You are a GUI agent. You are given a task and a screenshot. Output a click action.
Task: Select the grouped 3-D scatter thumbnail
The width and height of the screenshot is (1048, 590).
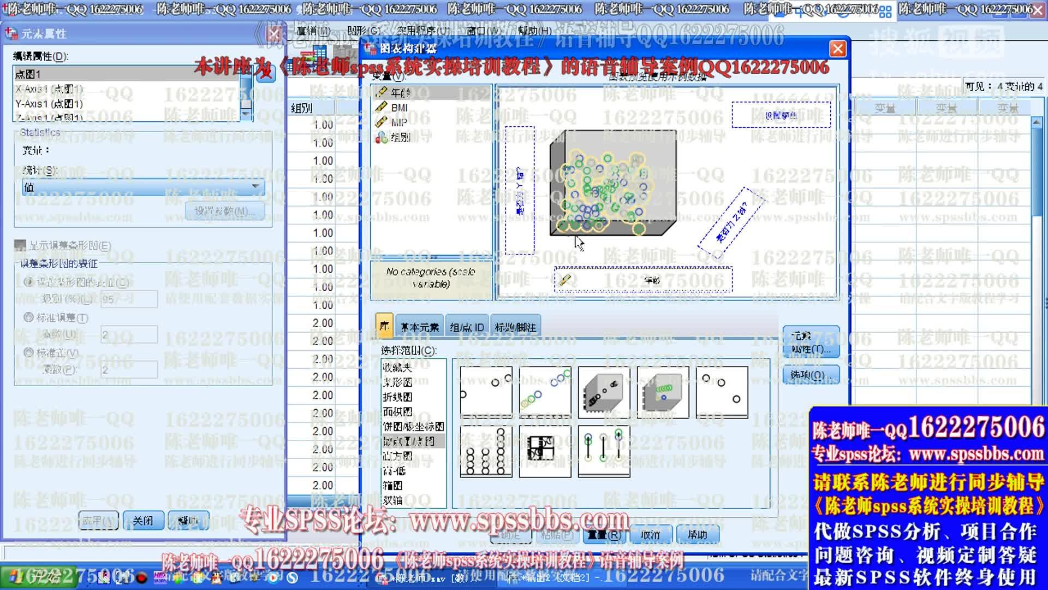click(x=663, y=392)
